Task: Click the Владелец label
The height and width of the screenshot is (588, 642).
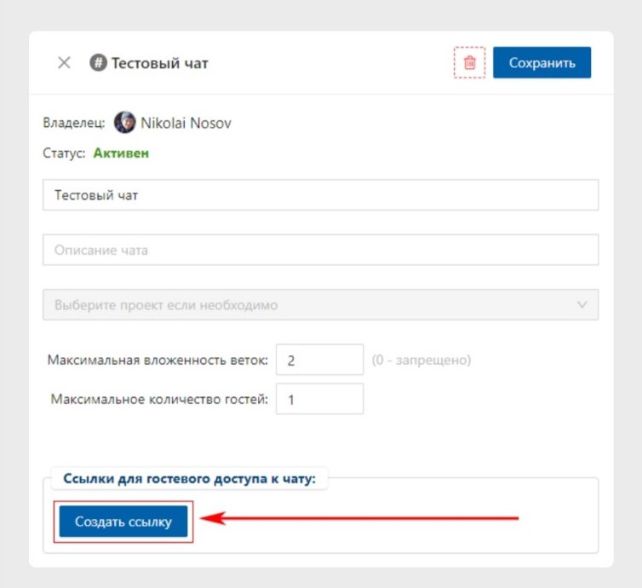Action: pyautogui.click(x=74, y=123)
